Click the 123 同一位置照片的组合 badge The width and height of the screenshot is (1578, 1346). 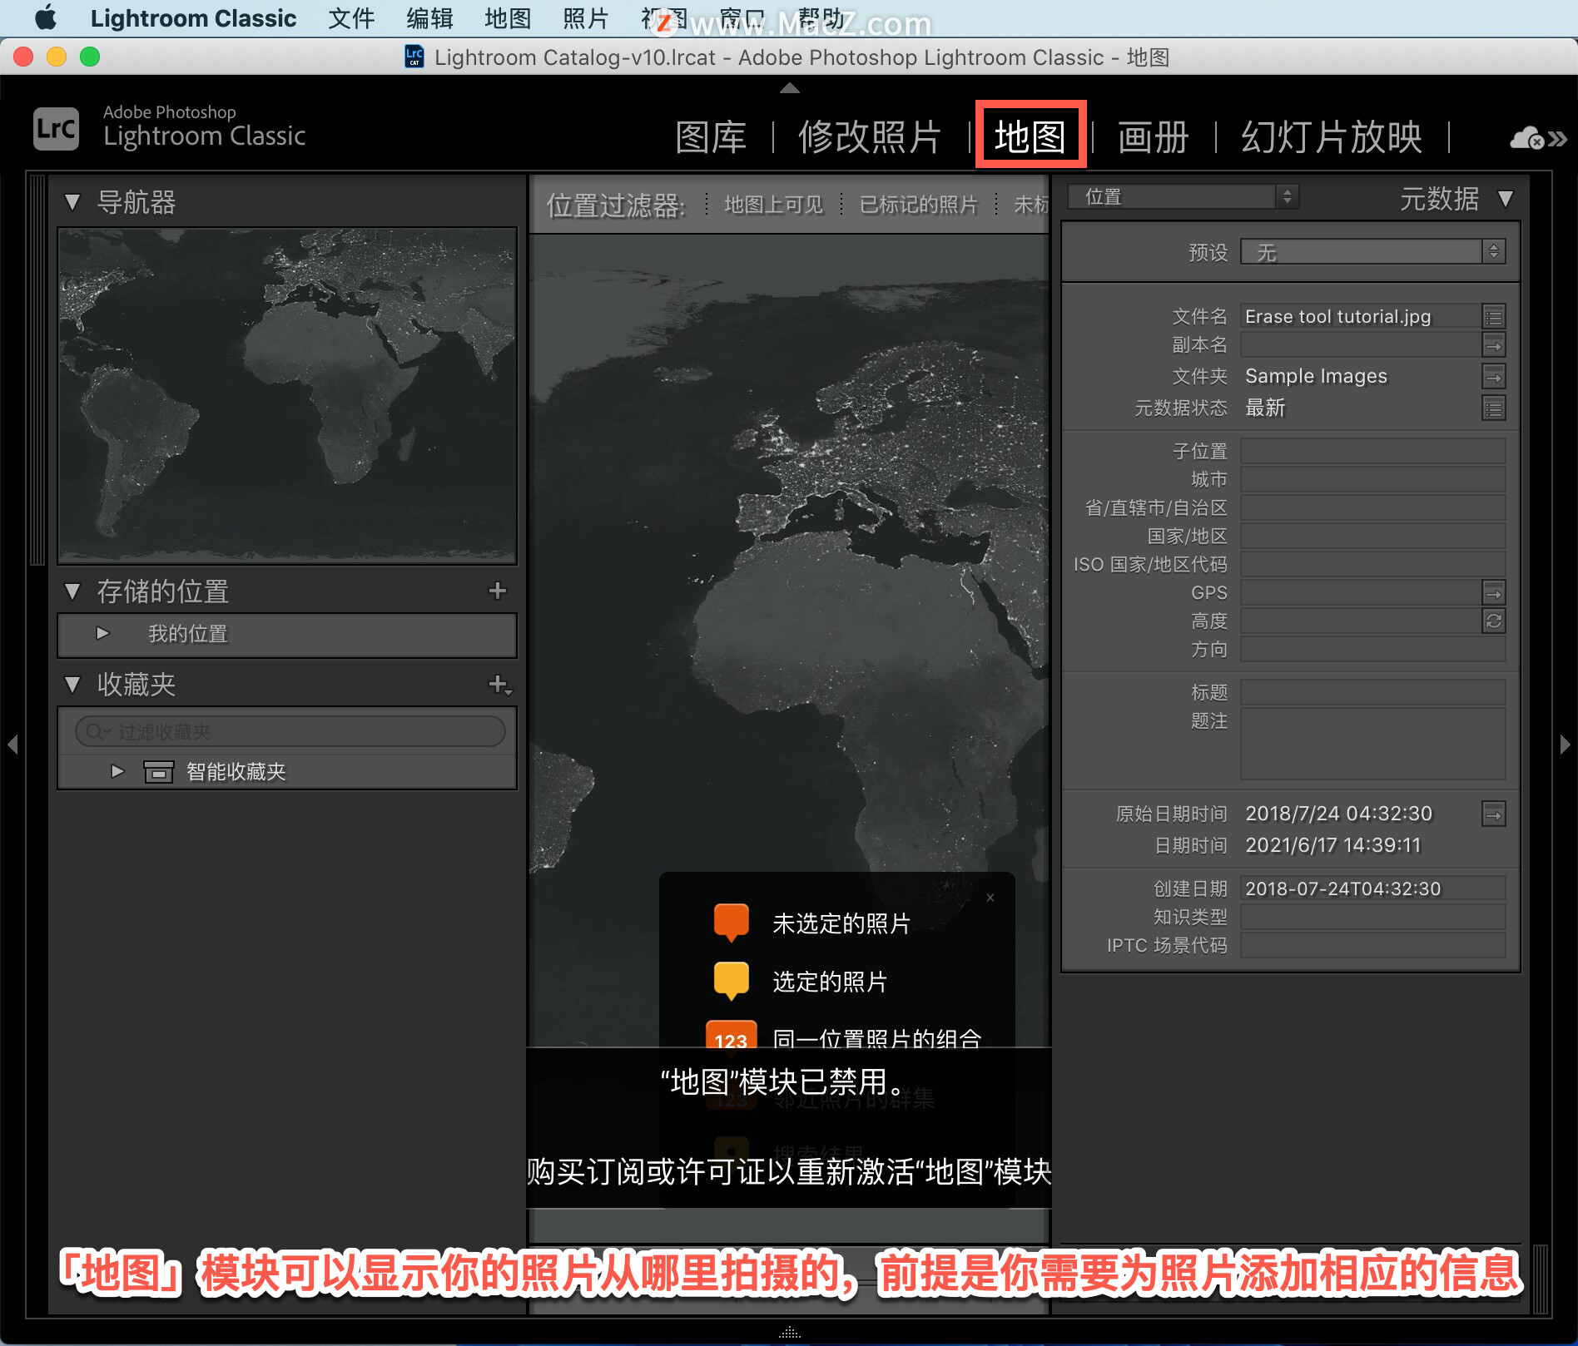pos(731,1037)
